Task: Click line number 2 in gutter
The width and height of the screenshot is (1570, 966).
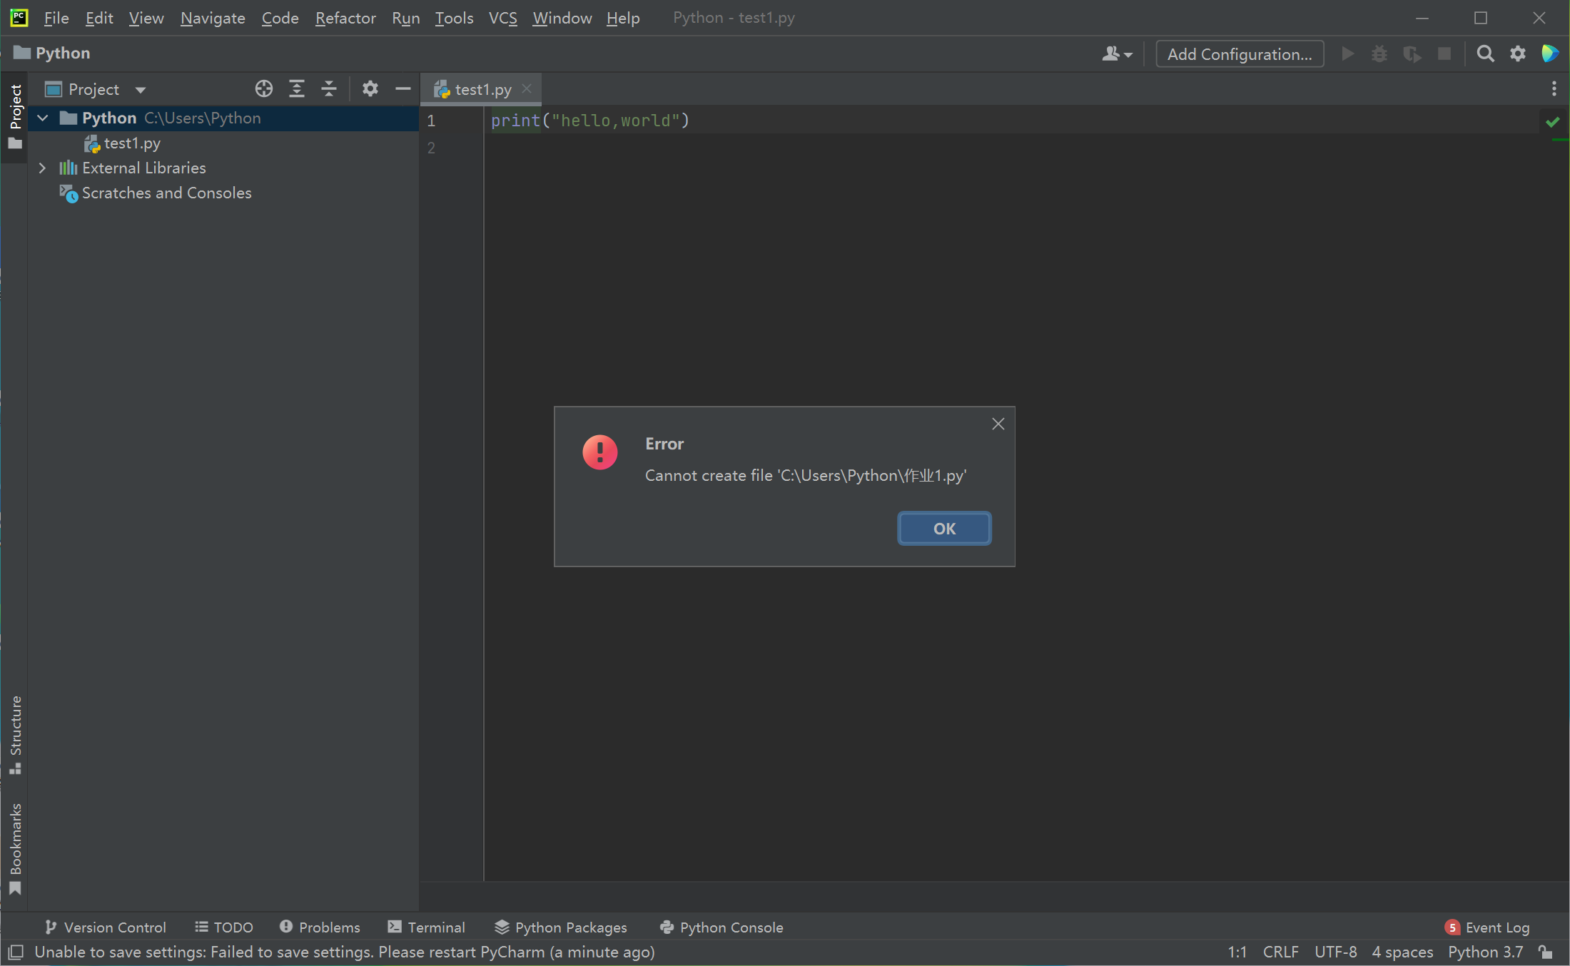Action: 431,148
